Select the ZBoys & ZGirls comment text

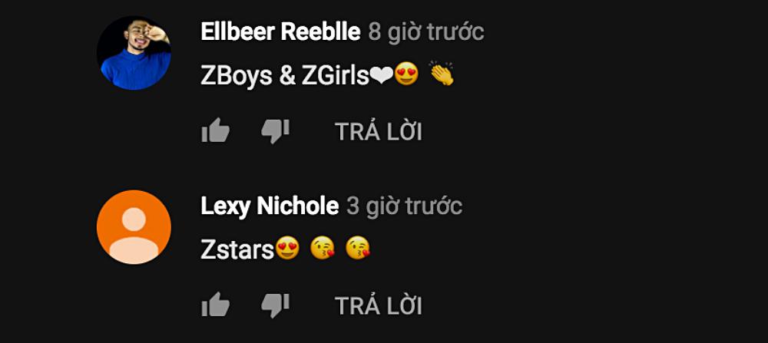pyautogui.click(x=328, y=75)
